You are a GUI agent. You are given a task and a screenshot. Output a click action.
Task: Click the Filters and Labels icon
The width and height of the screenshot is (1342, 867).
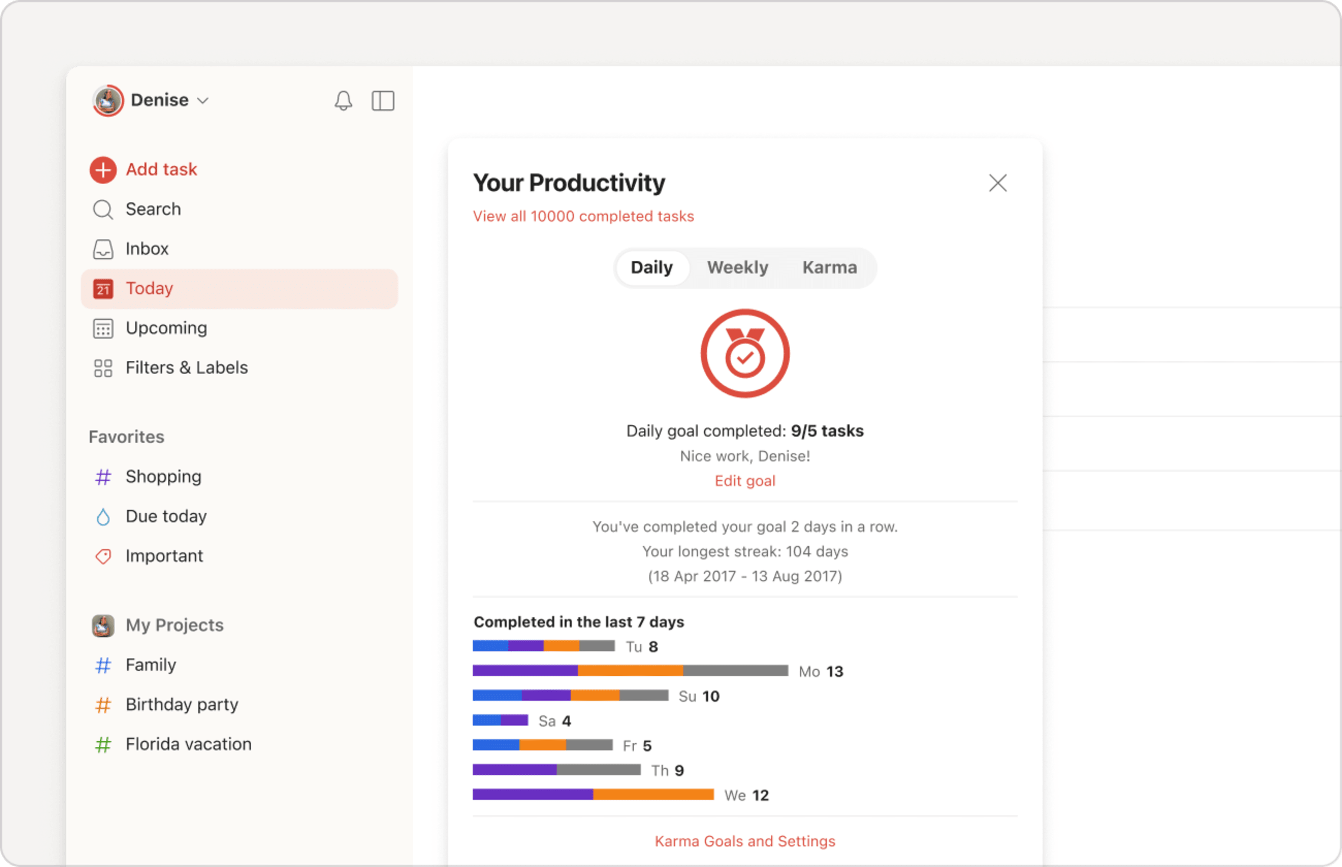[103, 368]
